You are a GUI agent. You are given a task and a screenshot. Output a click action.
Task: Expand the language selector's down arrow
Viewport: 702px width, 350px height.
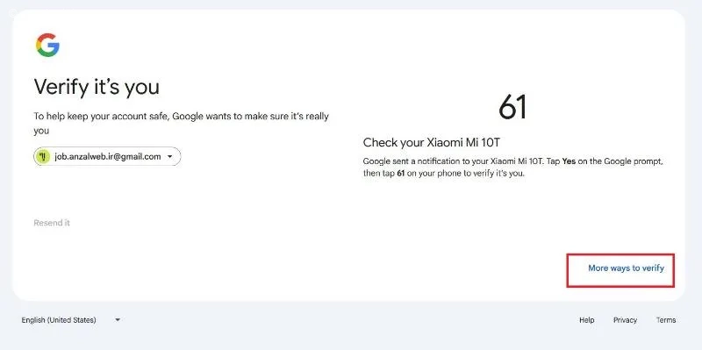(x=118, y=320)
